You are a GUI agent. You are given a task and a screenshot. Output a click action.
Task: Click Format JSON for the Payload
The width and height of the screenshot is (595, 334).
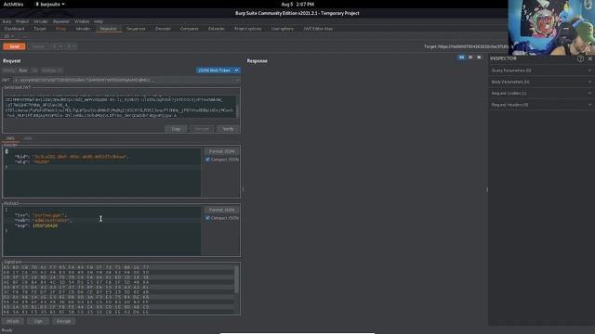(x=221, y=210)
